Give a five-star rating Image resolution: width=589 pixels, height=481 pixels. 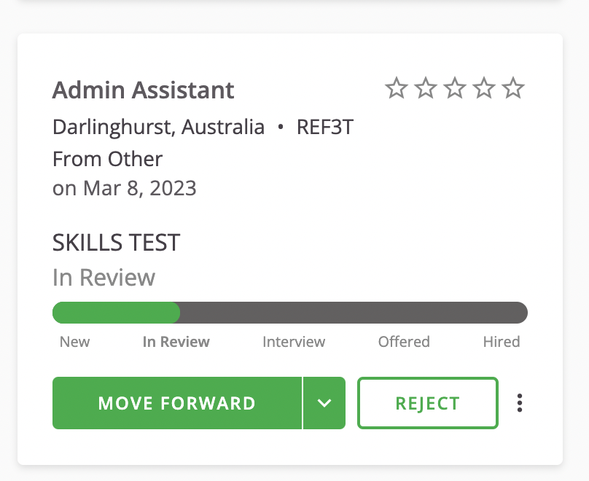(x=514, y=89)
